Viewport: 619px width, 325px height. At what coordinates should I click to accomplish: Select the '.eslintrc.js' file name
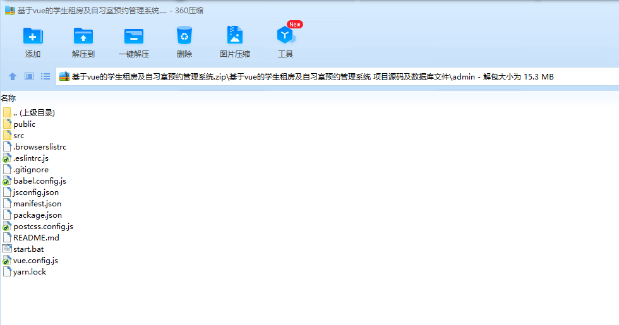tap(31, 158)
